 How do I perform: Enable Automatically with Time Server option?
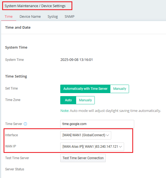[x=85, y=89]
